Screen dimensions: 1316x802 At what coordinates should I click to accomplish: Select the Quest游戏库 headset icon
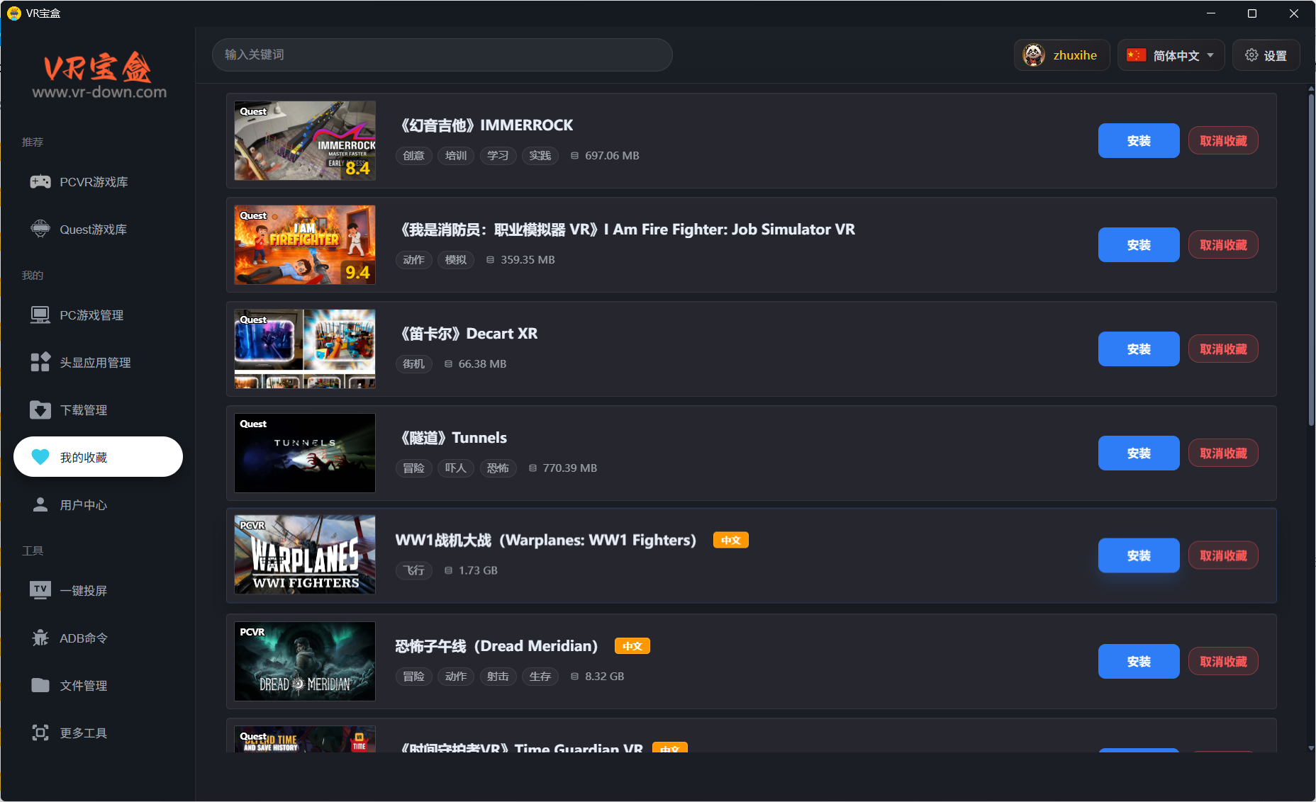click(x=40, y=228)
